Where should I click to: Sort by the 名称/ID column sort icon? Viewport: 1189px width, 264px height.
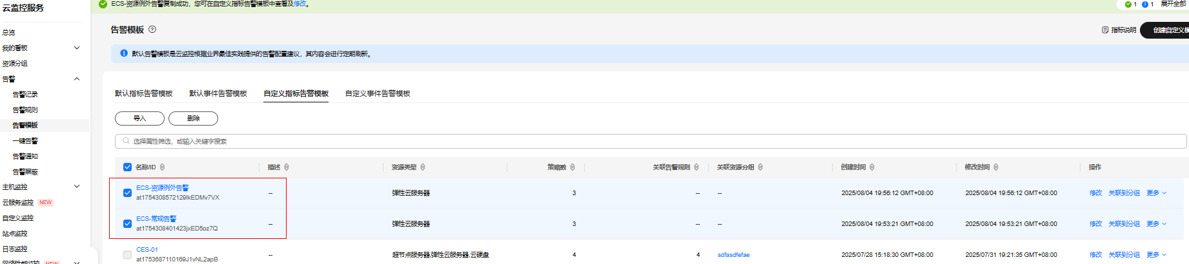tap(162, 167)
